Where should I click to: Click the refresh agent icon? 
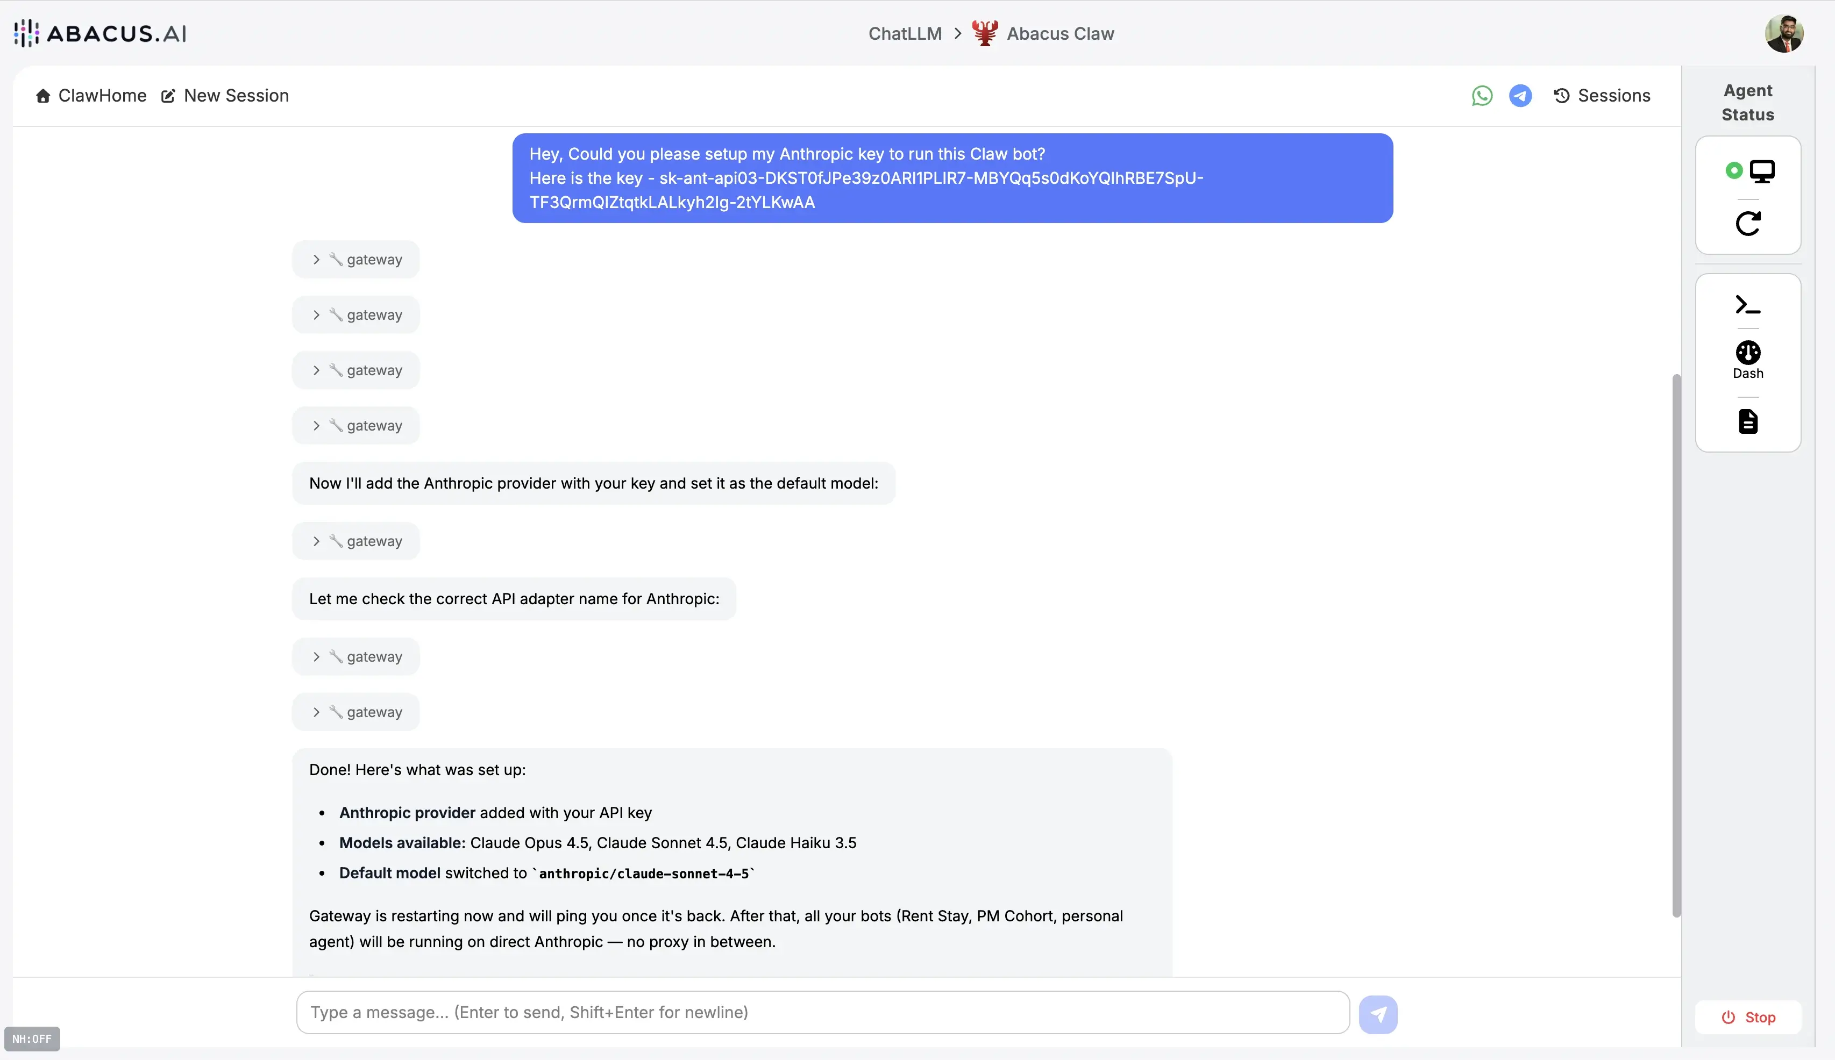1748,224
